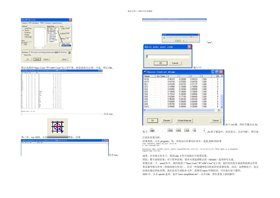Enable the Voids checkbox under Save
Screen dimensions: 280x198
click(x=22, y=44)
